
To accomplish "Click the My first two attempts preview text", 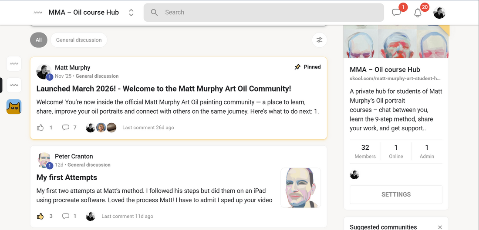I will pos(154,196).
